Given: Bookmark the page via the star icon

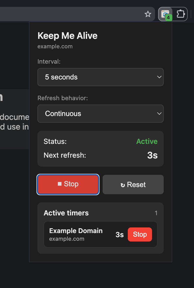Looking at the screenshot, I should pyautogui.click(x=148, y=14).
